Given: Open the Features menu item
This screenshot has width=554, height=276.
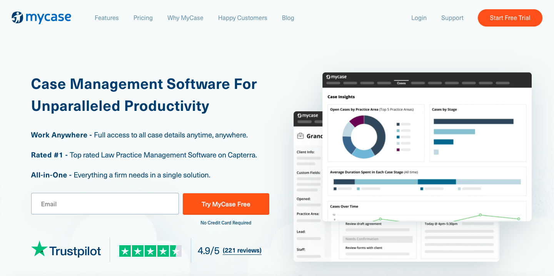Looking at the screenshot, I should (x=107, y=18).
